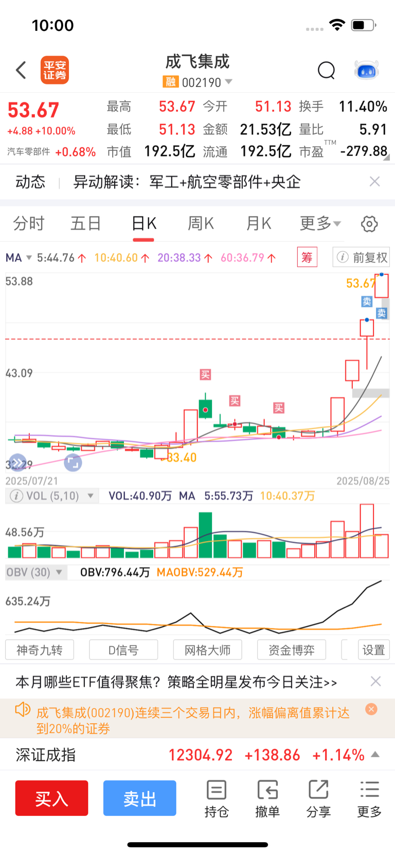Open 异动解读 news headline
395x856 pixels.
point(187,182)
